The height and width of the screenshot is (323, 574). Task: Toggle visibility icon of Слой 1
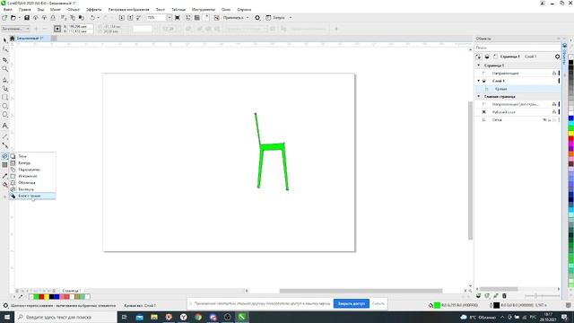click(484, 81)
